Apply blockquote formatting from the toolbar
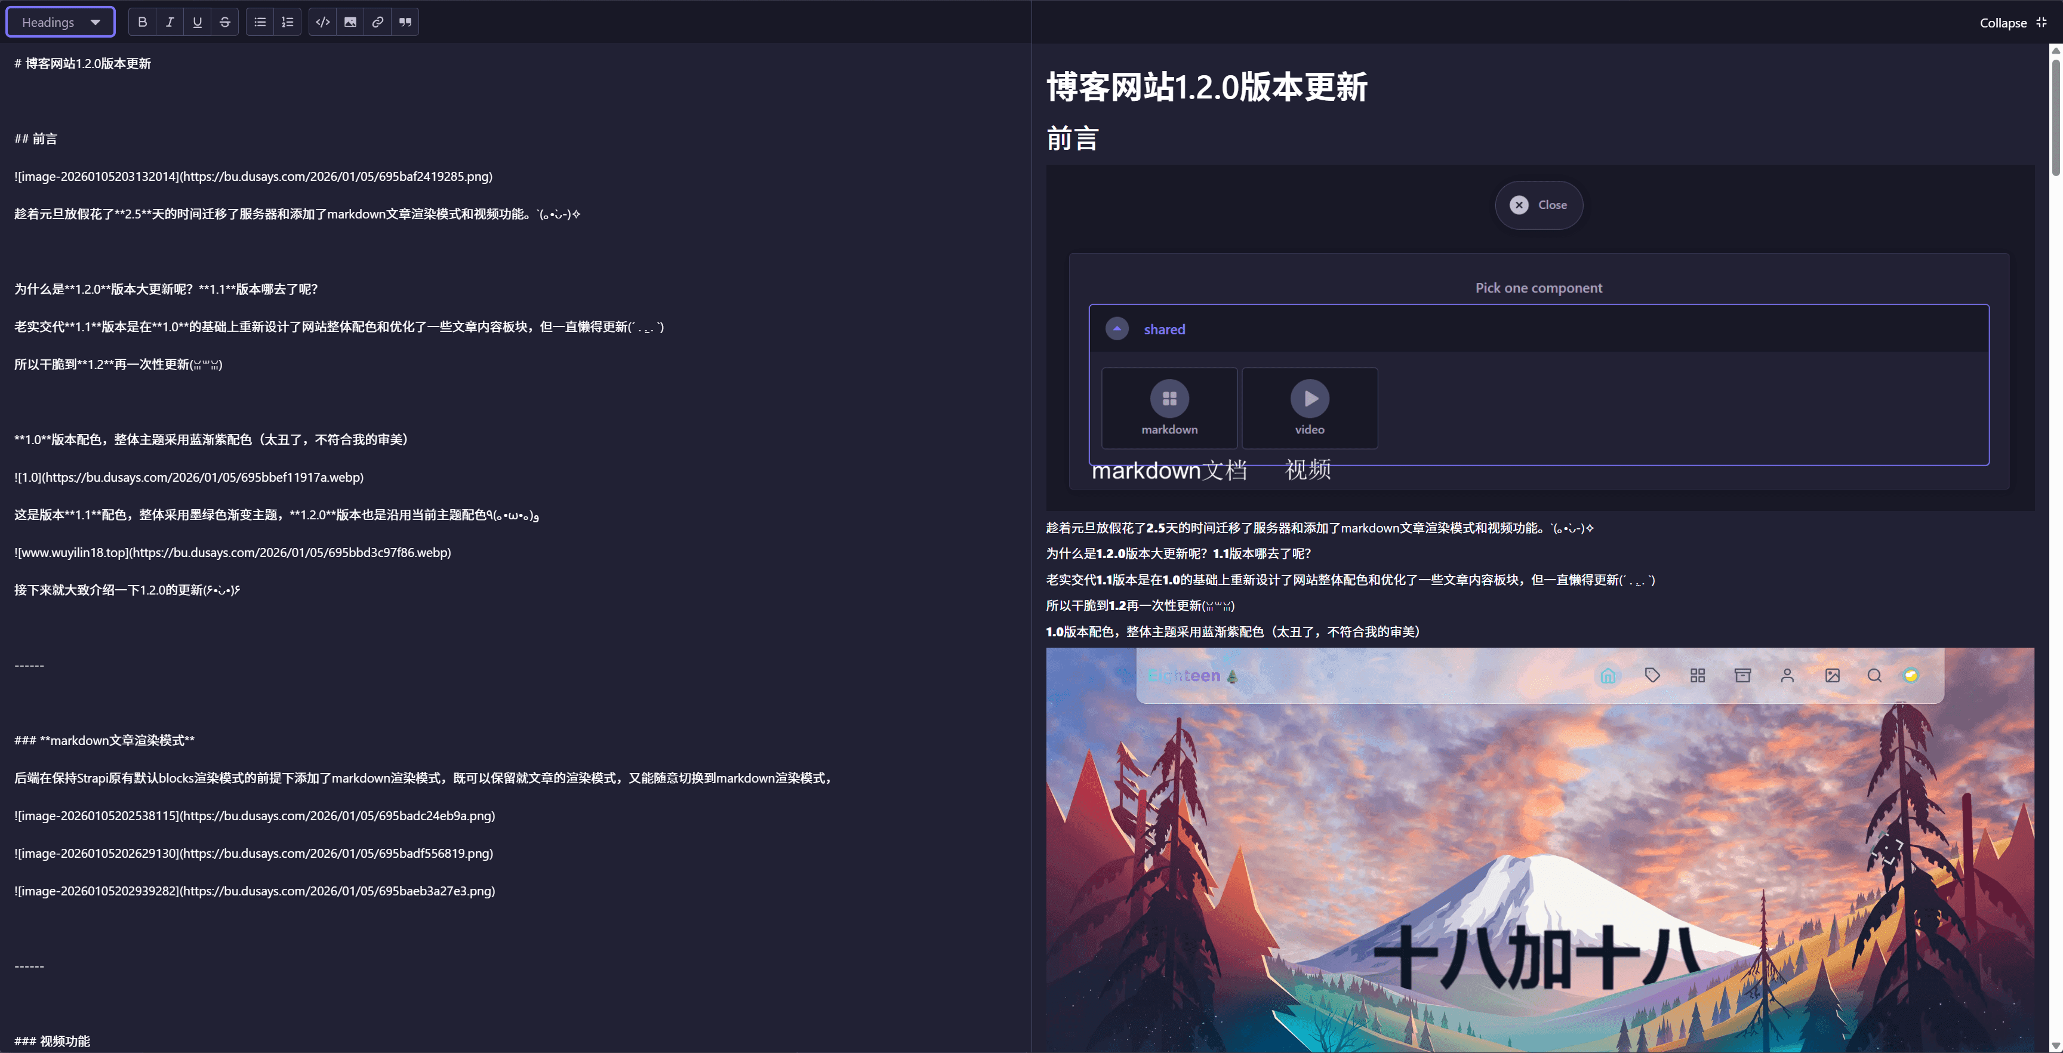The width and height of the screenshot is (2063, 1053). tap(405, 21)
